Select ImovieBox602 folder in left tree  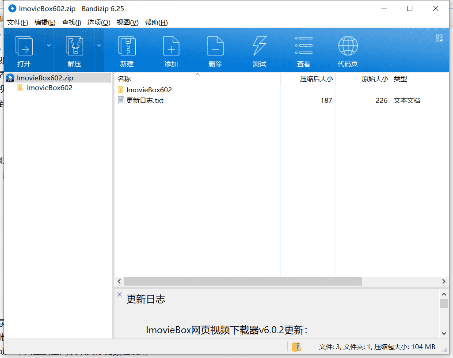(x=49, y=88)
